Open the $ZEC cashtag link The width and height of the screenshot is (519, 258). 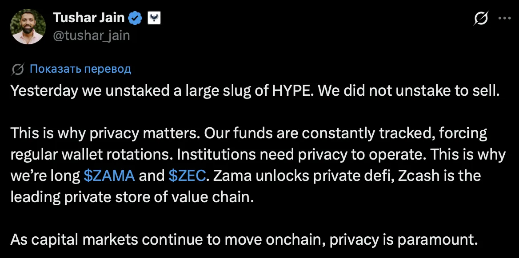pyautogui.click(x=187, y=176)
